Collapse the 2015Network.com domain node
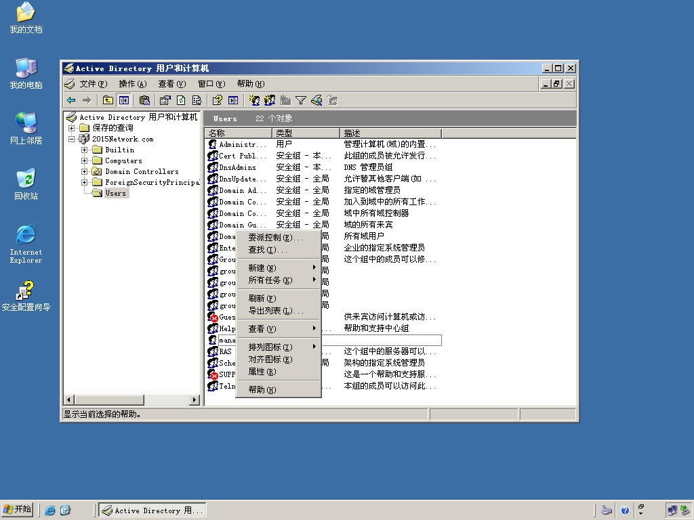Image resolution: width=694 pixels, height=520 pixels. pos(71,139)
